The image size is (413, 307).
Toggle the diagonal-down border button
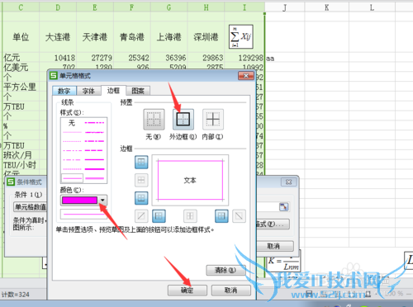[239, 216]
